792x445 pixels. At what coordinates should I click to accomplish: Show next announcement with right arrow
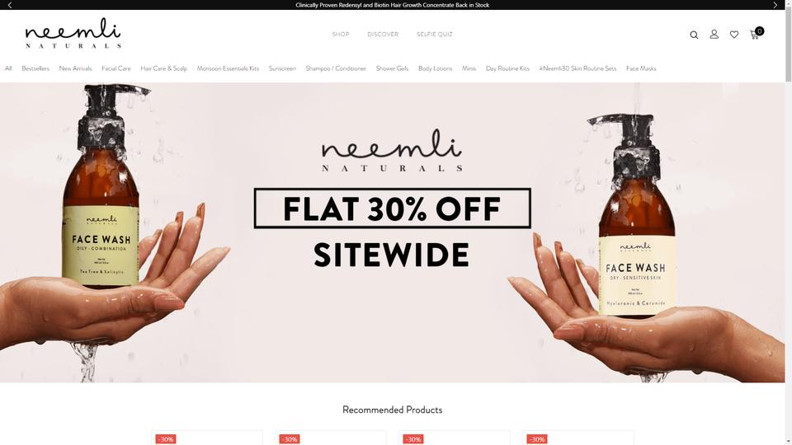775,5
